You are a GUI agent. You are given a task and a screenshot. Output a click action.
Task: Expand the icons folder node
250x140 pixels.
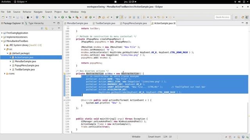tap(5, 73)
